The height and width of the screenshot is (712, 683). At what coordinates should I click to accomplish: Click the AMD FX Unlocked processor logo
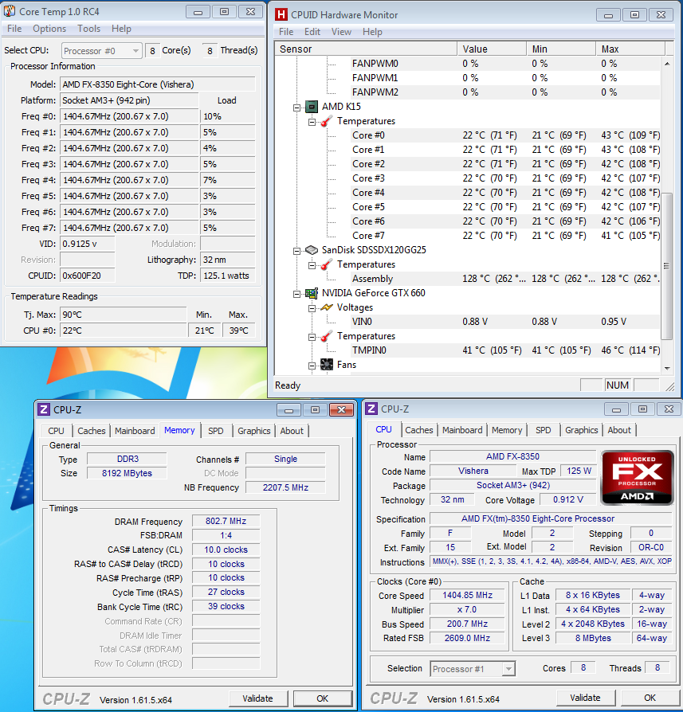point(637,477)
